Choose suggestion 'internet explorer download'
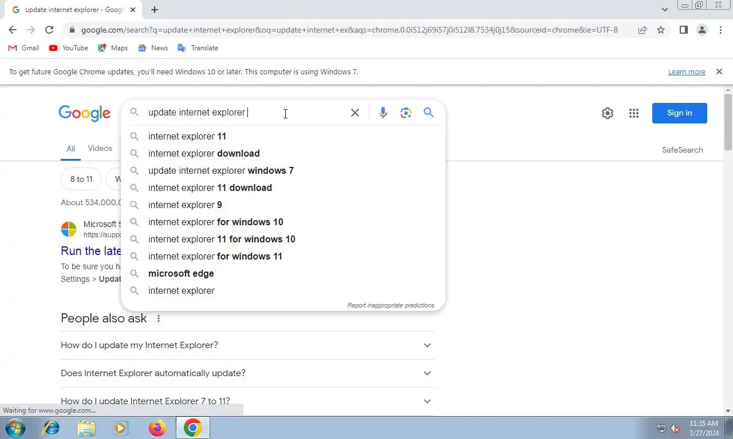Image resolution: width=733 pixels, height=439 pixels. (x=283, y=153)
